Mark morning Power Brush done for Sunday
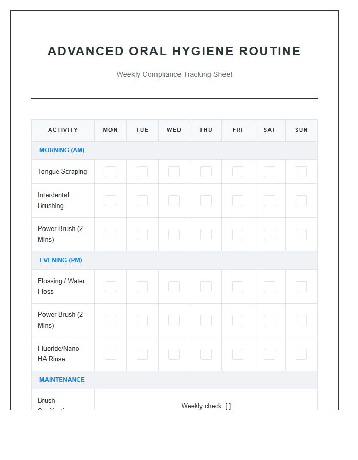The height and width of the screenshot is (460, 358). 301,235
